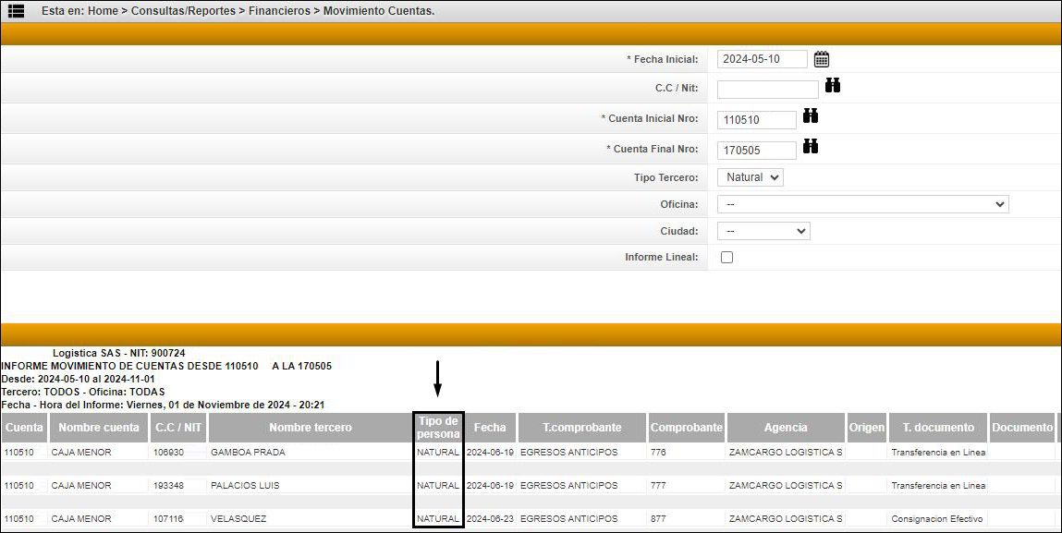Click the T.comprobante column header
Screen dimensions: 1062x533
coord(581,428)
